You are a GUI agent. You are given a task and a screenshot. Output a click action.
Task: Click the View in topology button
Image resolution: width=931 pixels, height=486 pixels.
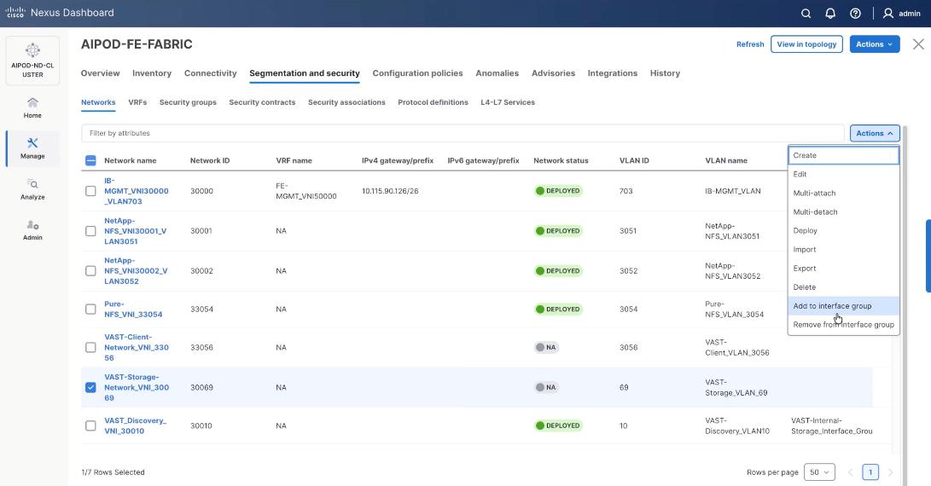(x=806, y=44)
